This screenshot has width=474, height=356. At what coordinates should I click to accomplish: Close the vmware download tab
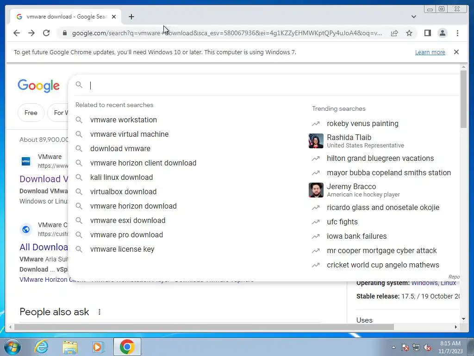tap(114, 17)
